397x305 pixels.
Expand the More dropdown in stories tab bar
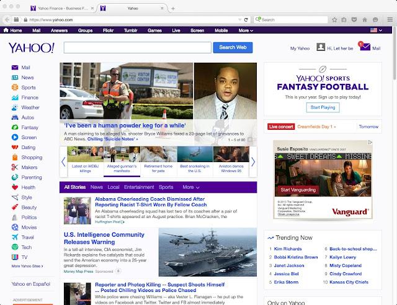[x=191, y=187]
